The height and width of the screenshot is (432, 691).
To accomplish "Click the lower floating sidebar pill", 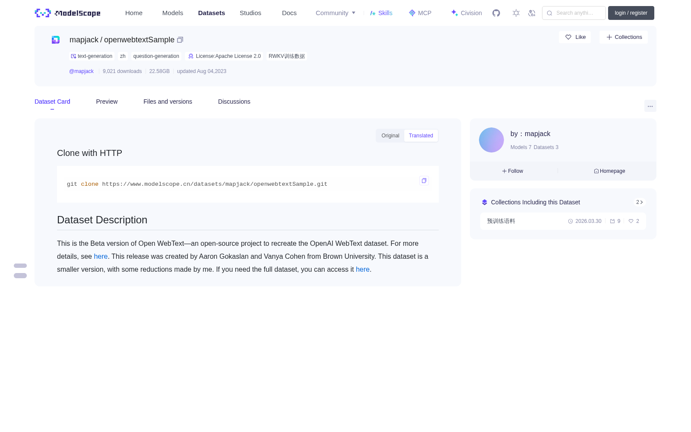I will click(x=20, y=276).
